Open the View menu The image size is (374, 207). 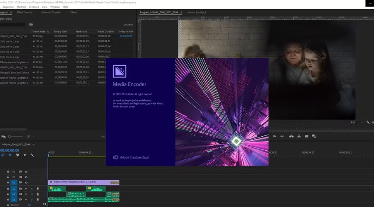coord(44,7)
